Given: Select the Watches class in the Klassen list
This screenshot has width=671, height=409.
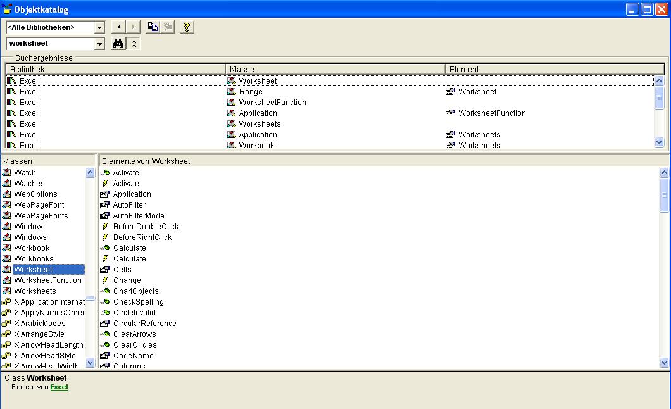Looking at the screenshot, I should (29, 184).
